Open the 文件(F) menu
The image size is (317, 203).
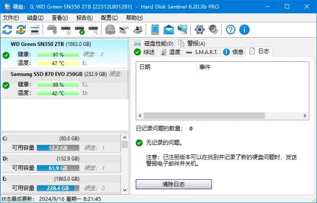pyautogui.click(x=10, y=18)
